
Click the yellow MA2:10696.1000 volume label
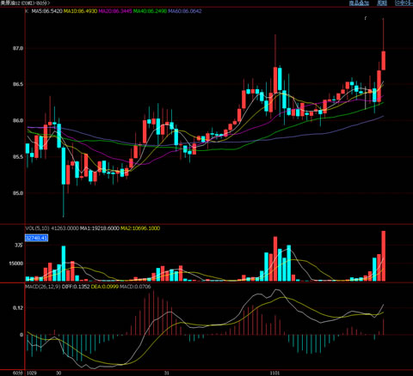tap(140, 228)
